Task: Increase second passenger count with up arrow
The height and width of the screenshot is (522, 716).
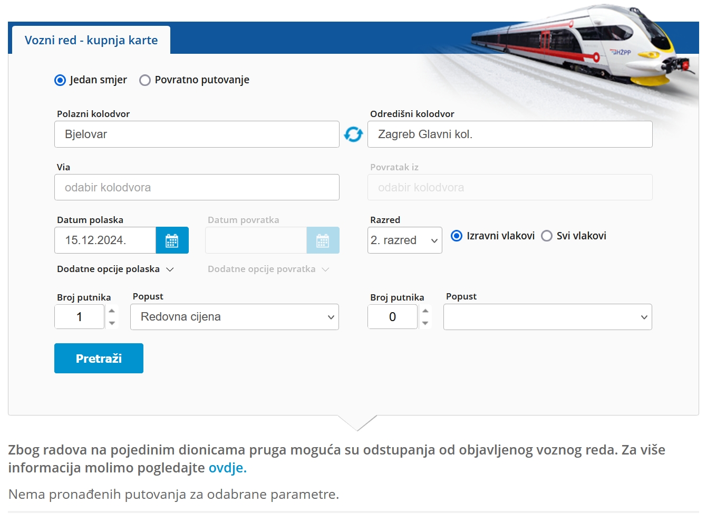Action: point(425,311)
